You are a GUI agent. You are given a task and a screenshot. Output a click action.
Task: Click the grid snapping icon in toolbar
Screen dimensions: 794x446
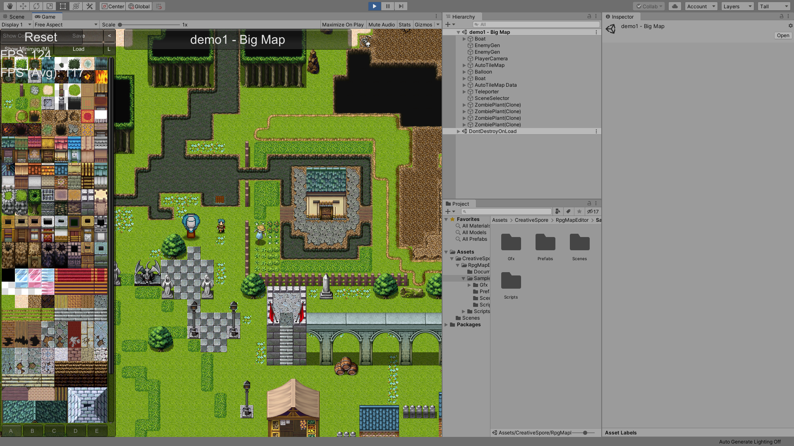159,6
